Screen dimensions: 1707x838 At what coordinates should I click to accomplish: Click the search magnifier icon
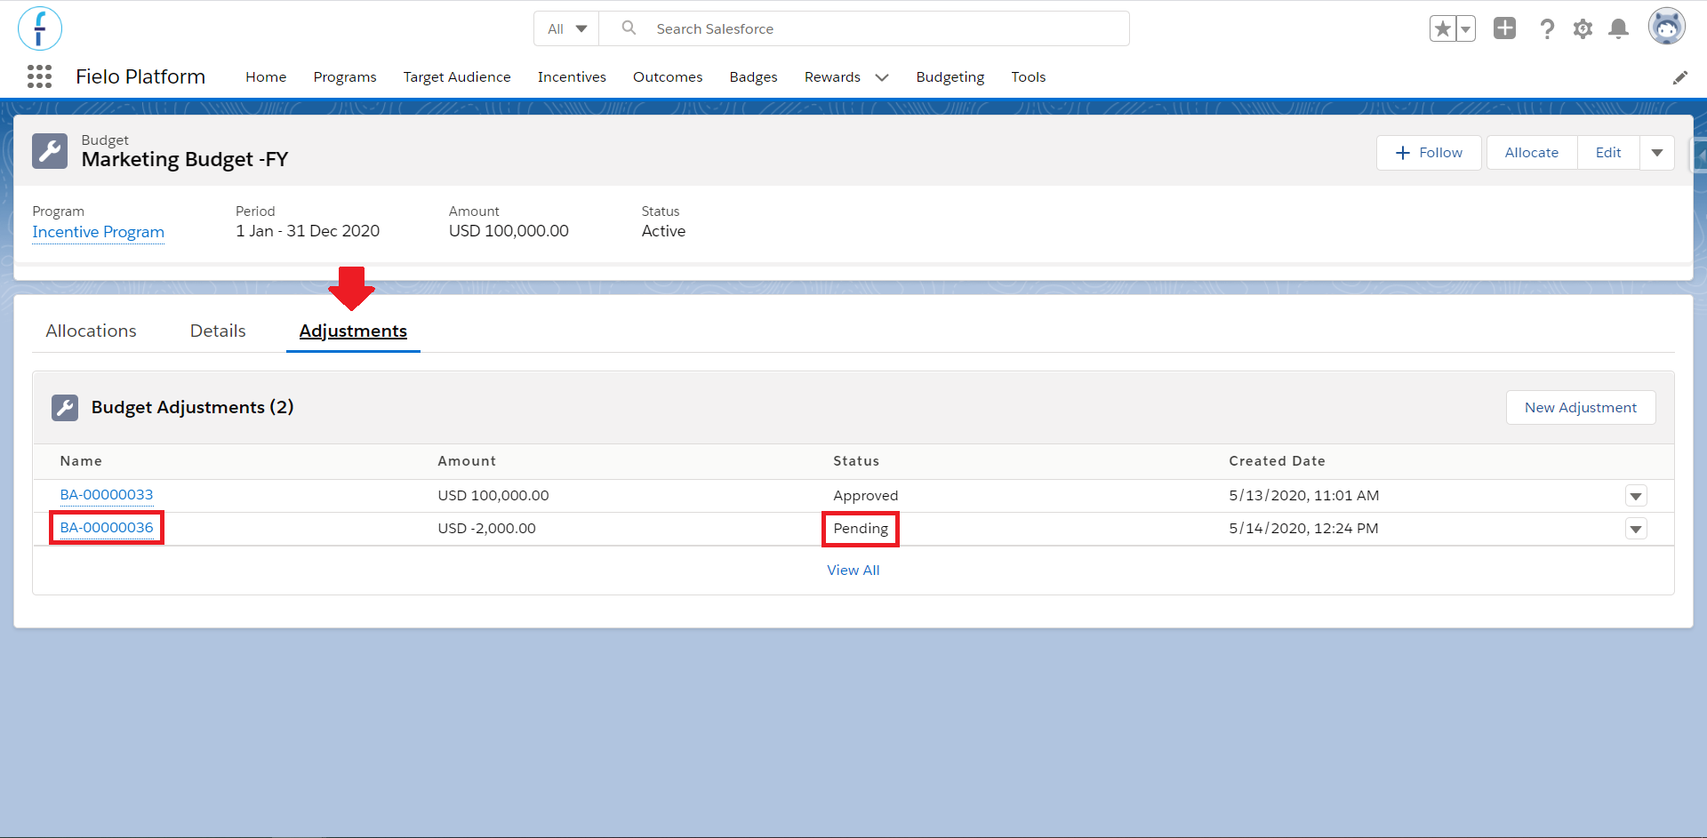click(x=629, y=28)
